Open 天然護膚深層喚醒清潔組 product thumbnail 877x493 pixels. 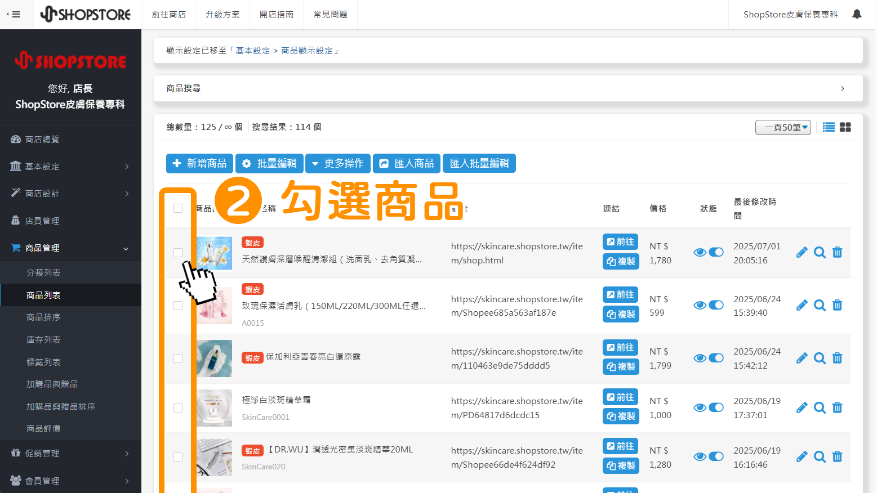pyautogui.click(x=214, y=253)
